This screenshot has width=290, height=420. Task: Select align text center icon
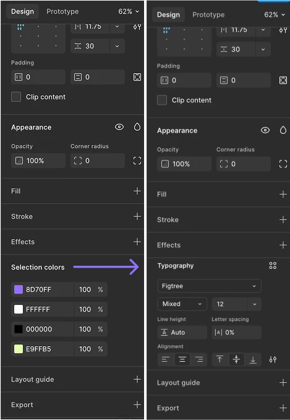[x=182, y=359]
